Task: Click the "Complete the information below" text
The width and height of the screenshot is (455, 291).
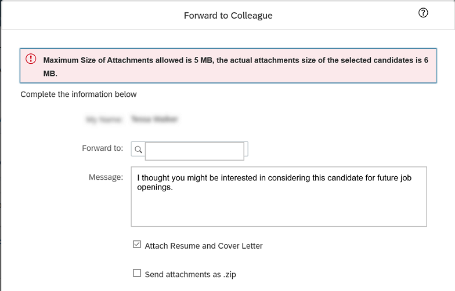Action: click(78, 94)
